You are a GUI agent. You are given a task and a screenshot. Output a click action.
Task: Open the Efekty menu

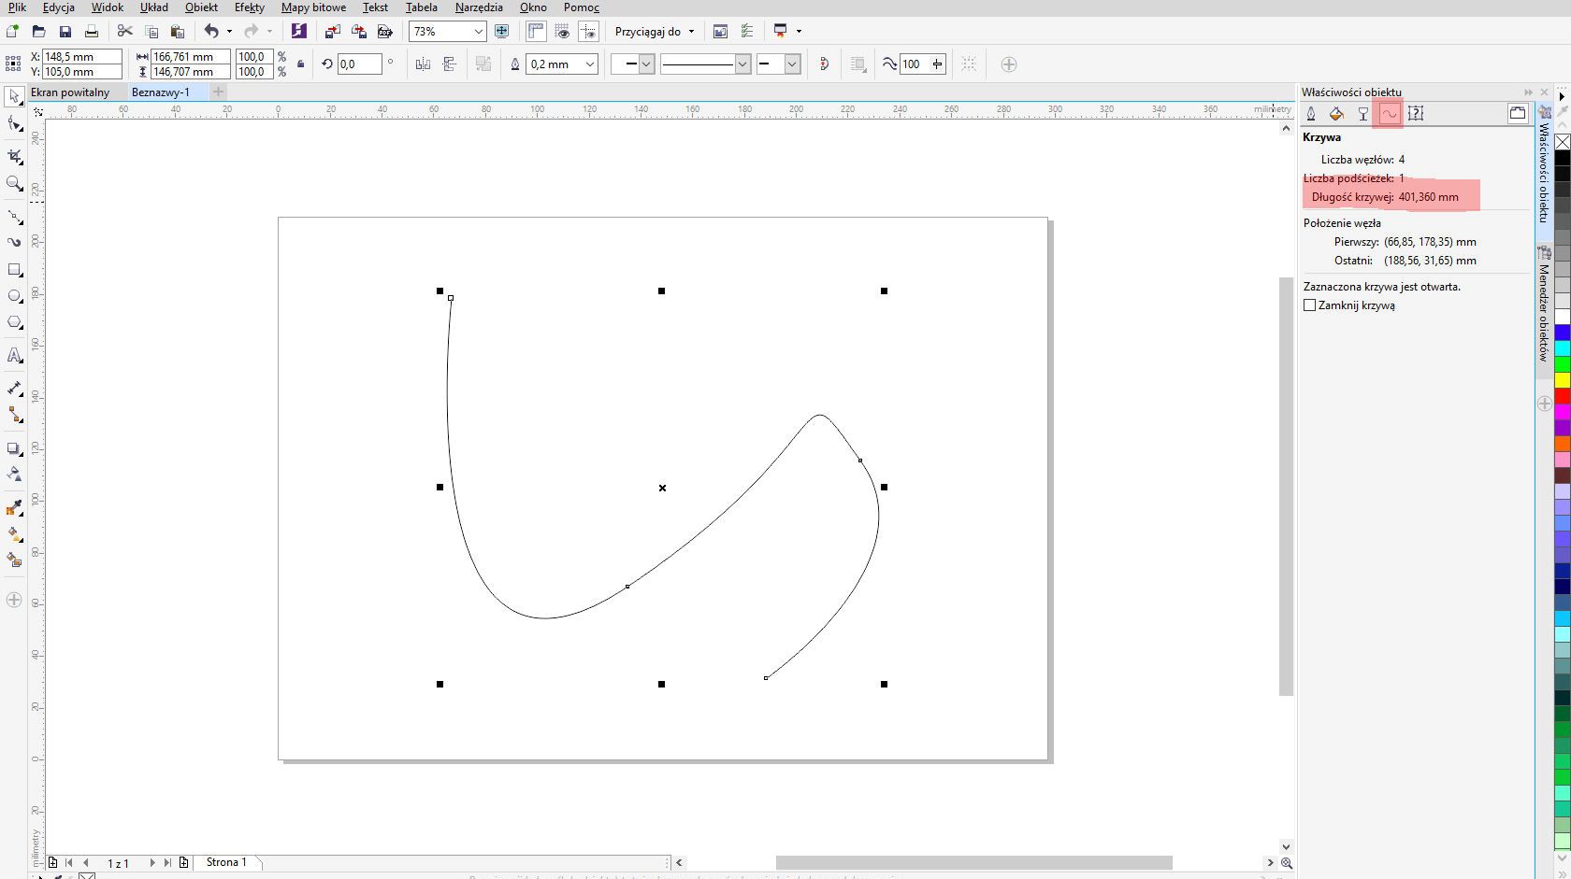[x=249, y=7]
